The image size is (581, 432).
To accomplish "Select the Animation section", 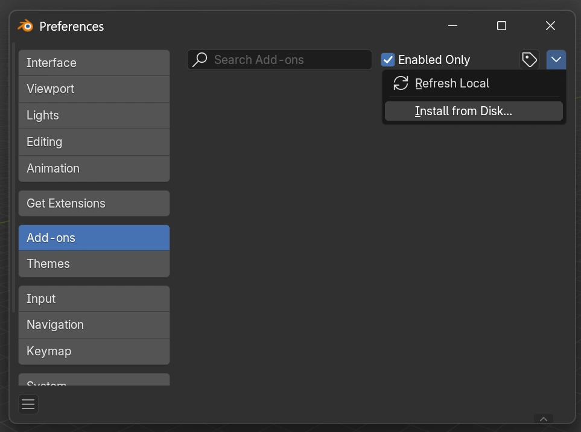I will (x=94, y=168).
